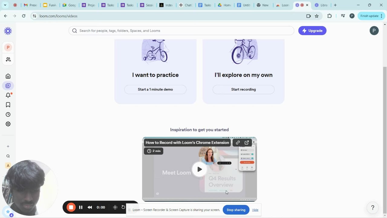387x218 pixels.
Task: Switch to the 'Untitl' docs tab
Action: [x=243, y=5]
